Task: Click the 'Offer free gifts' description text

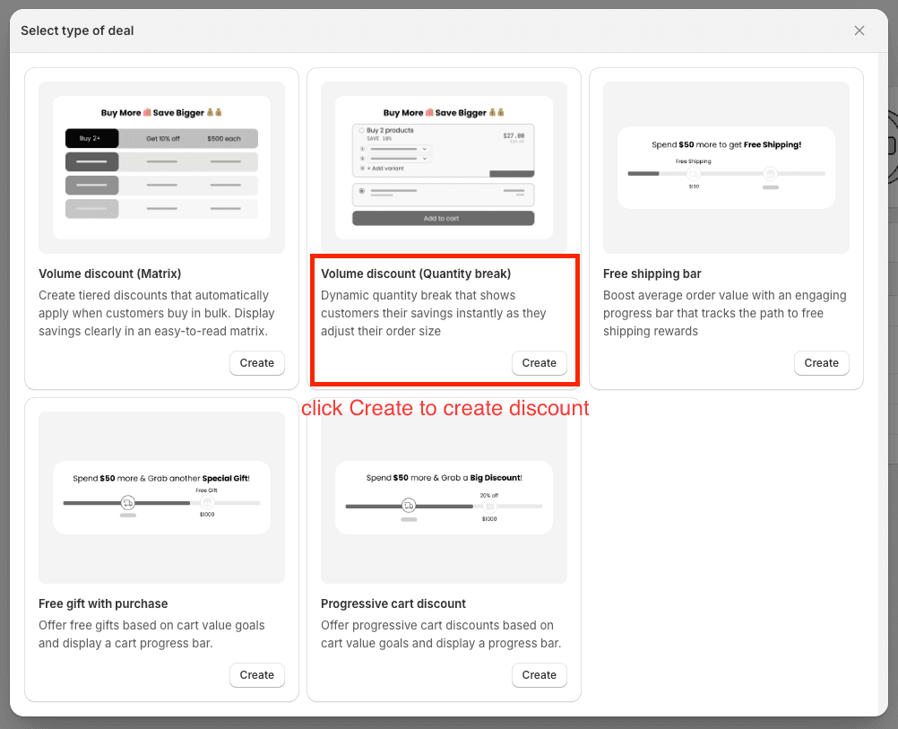Action: point(151,634)
